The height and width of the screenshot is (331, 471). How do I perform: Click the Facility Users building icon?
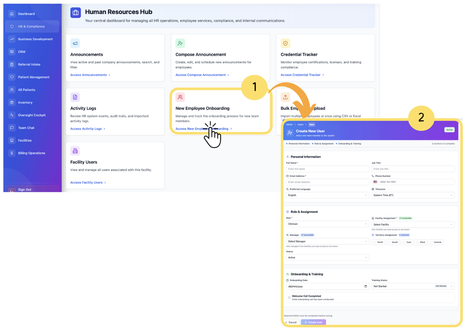pos(75,151)
